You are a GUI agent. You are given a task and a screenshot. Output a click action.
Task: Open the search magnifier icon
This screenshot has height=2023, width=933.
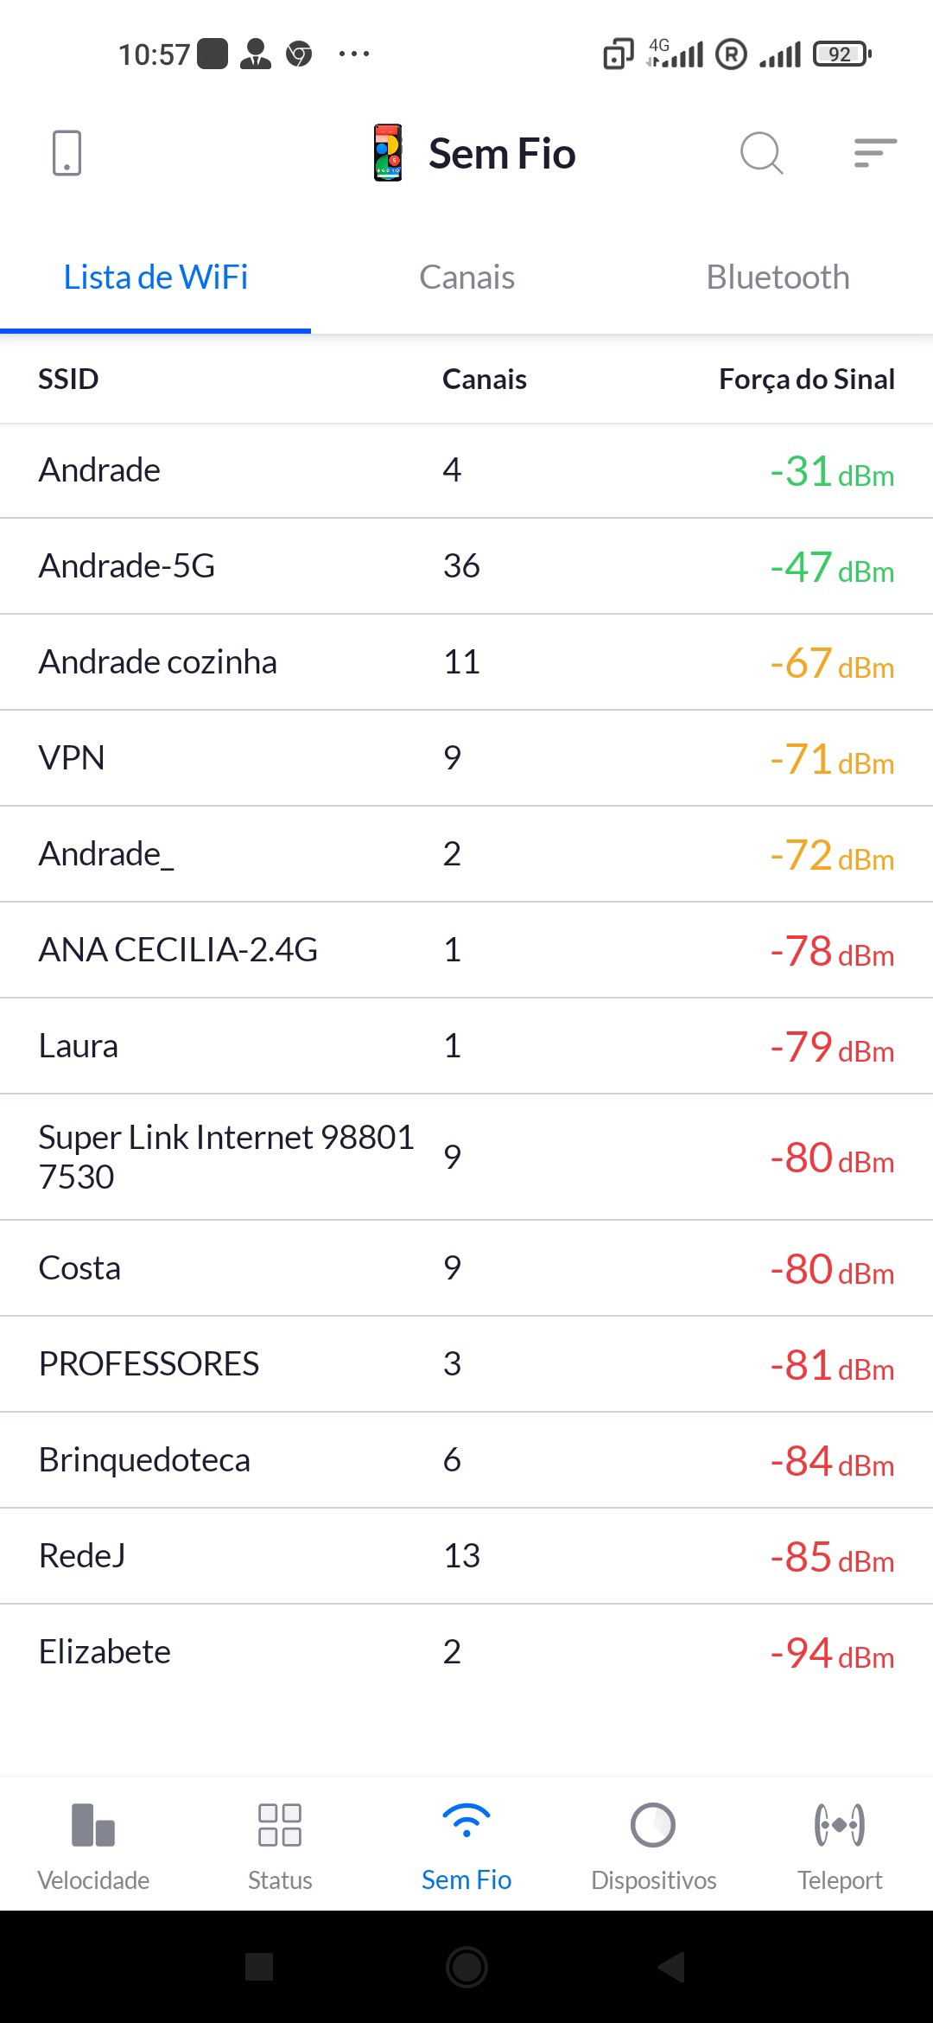(x=761, y=153)
